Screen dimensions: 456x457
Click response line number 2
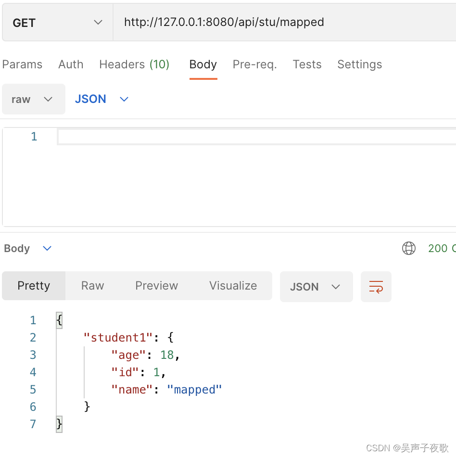[x=33, y=338]
